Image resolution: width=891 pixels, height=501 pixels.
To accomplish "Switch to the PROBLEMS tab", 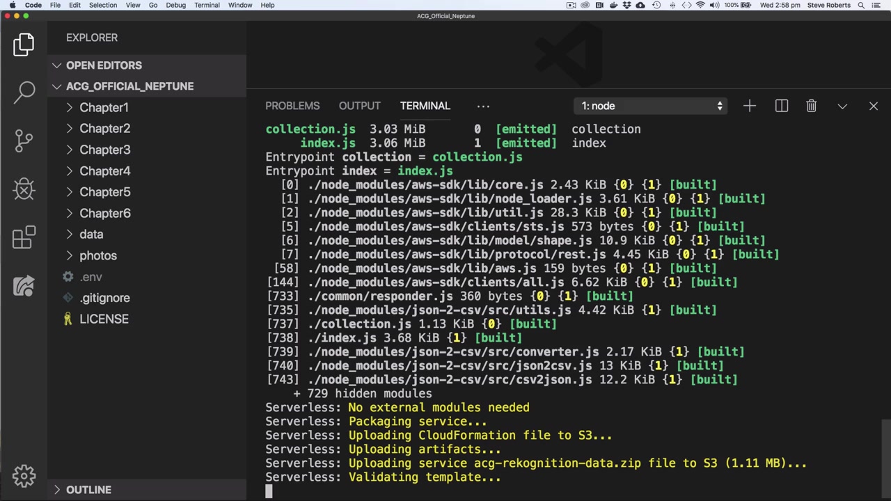I will pyautogui.click(x=292, y=106).
